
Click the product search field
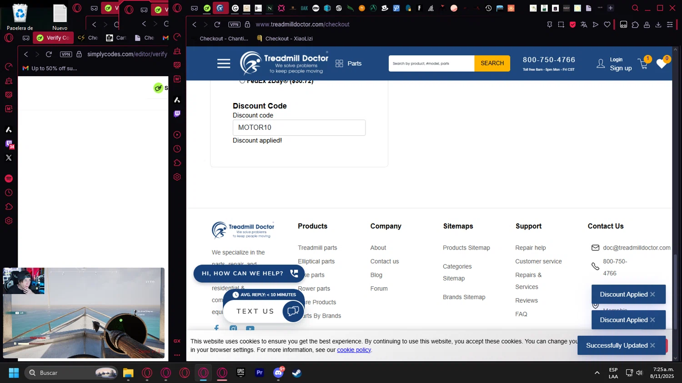[431, 64]
